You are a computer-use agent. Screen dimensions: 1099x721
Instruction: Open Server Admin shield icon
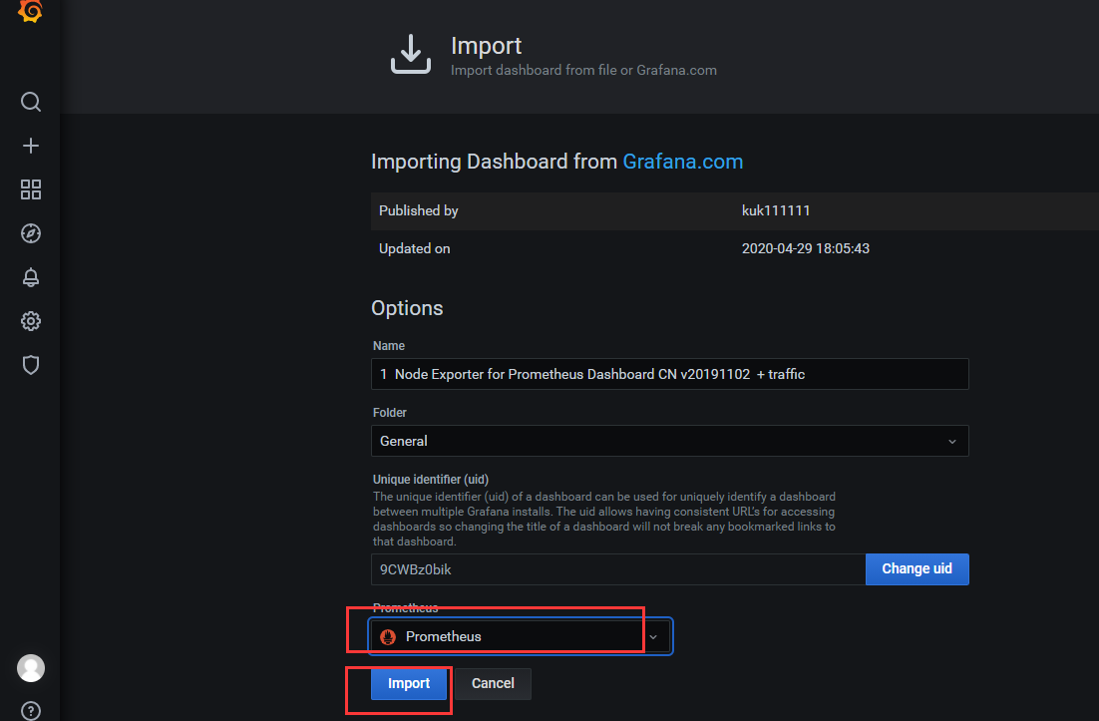click(30, 365)
